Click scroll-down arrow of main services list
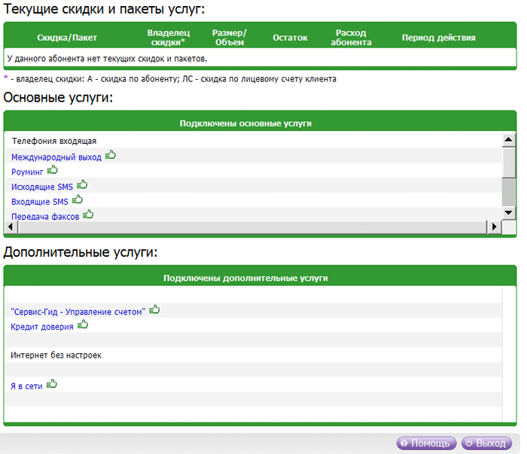 [x=508, y=212]
